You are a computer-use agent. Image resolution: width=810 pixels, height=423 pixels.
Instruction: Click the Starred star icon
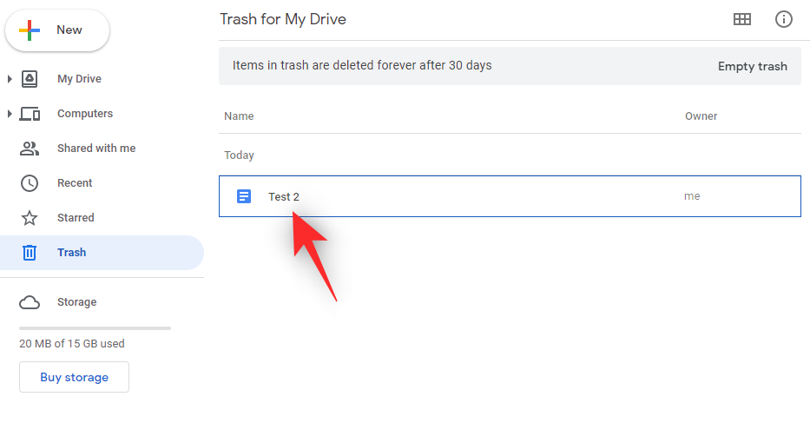[x=30, y=218]
